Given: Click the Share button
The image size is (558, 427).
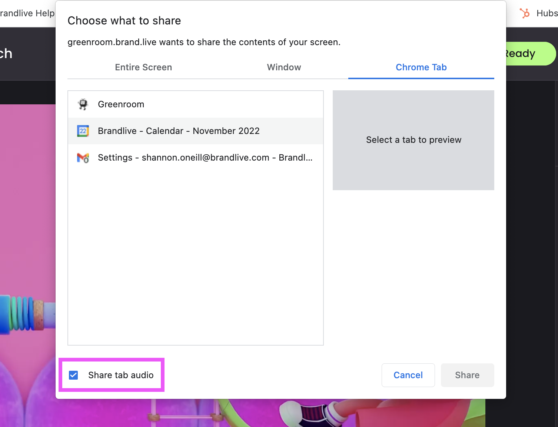Looking at the screenshot, I should (467, 375).
